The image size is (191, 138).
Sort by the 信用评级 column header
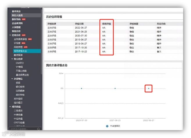tap(107, 24)
